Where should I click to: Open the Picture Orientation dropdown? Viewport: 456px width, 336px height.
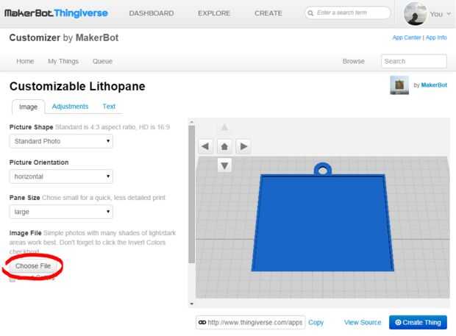(61, 176)
